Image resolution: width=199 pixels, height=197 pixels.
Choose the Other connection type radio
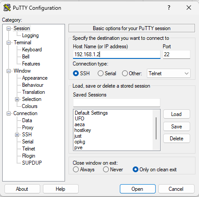pyautogui.click(x=125, y=73)
